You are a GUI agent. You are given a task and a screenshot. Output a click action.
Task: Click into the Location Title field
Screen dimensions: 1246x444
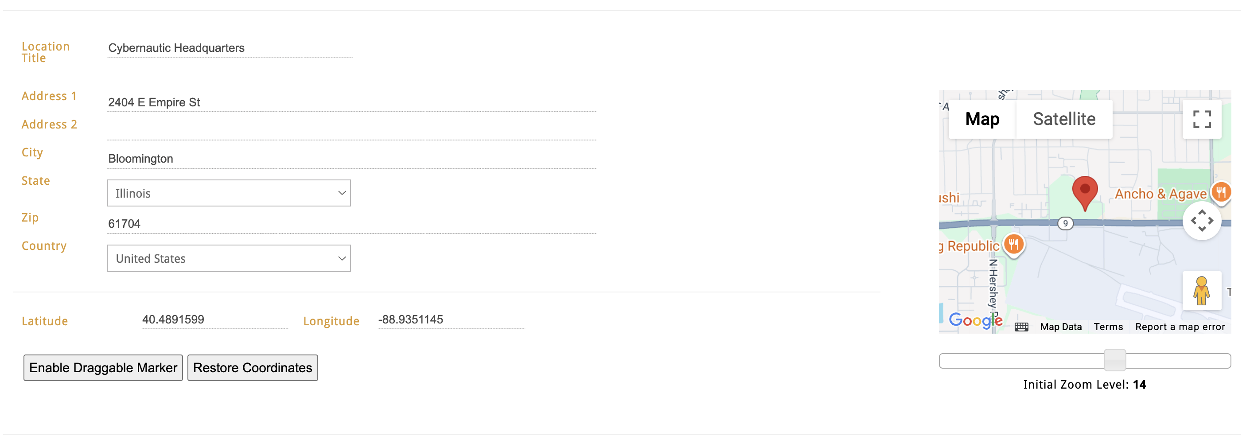tap(230, 48)
